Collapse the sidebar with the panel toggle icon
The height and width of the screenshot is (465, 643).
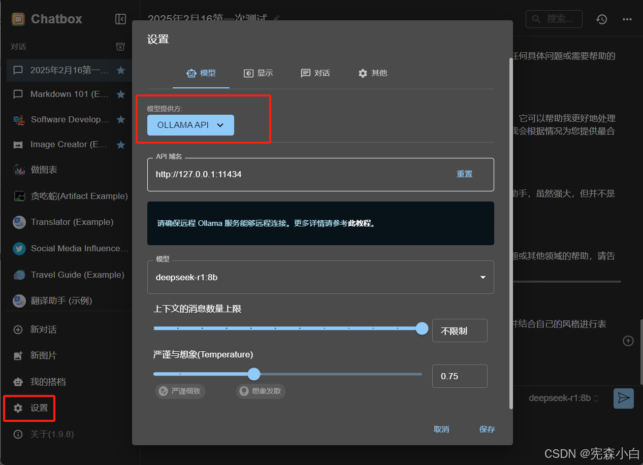(120, 19)
